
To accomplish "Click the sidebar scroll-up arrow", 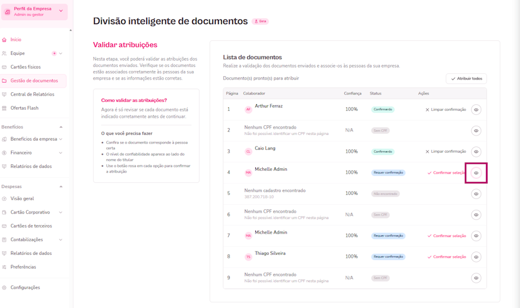I will click(x=70, y=31).
